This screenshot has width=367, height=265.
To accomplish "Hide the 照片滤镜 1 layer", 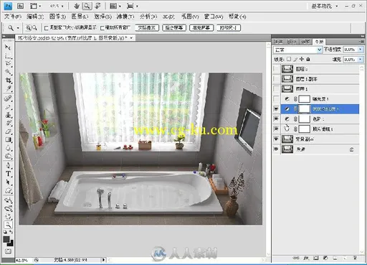I will 276,129.
